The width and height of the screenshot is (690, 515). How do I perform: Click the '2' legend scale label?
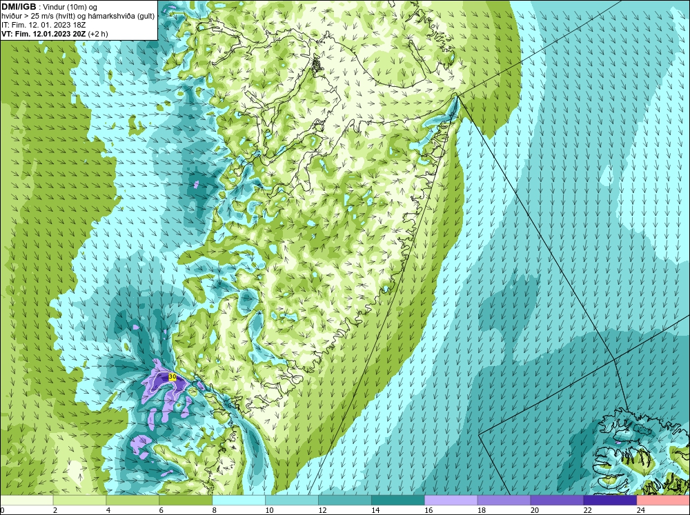tap(55, 510)
